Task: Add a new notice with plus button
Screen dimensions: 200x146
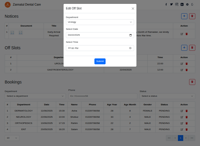Action: (x=184, y=16)
